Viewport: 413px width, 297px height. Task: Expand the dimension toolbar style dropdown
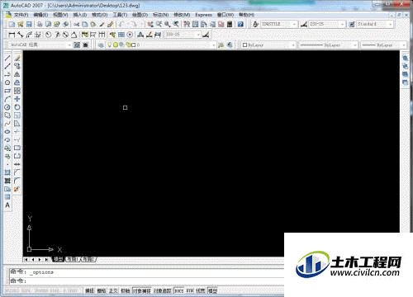[198, 35]
